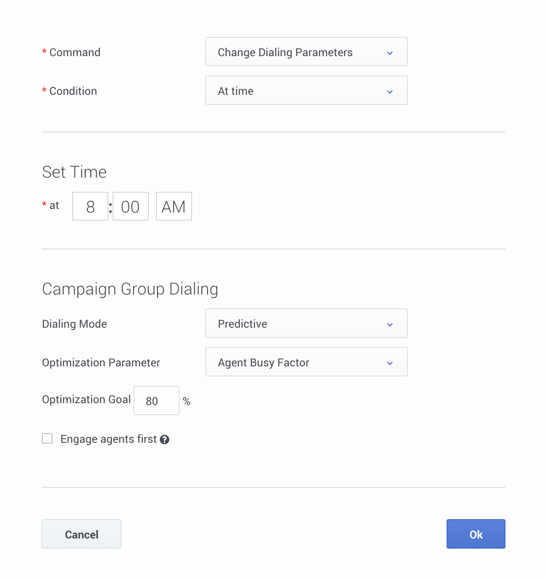Click the chevron arrow in the Dialing Mode field

(390, 324)
